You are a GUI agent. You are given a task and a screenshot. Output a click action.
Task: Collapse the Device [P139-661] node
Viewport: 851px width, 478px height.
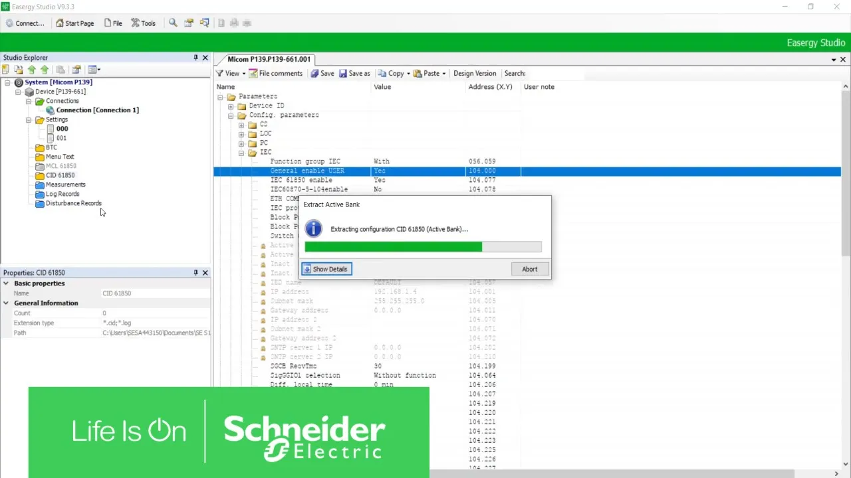click(x=18, y=92)
